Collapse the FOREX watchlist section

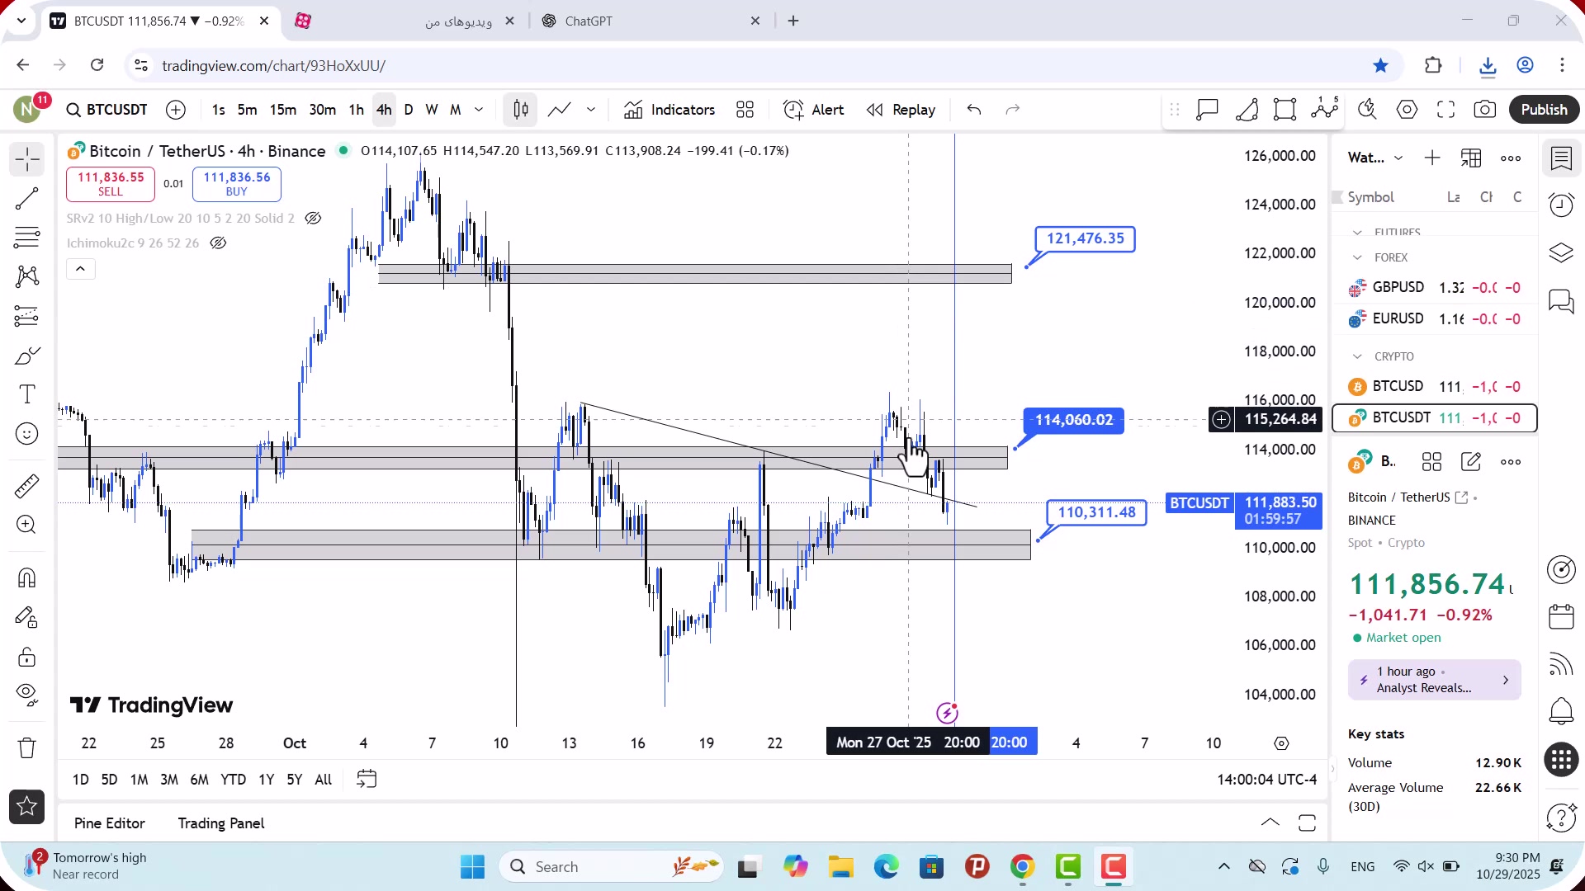pyautogui.click(x=1357, y=257)
